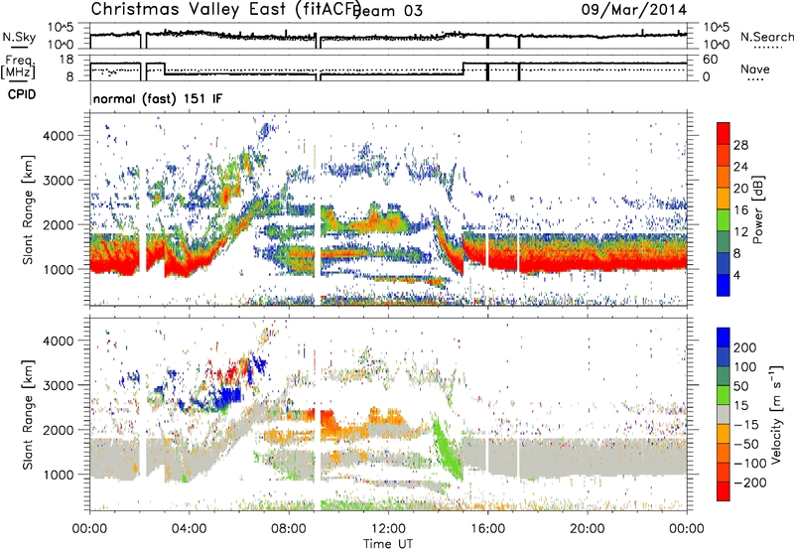Click the 'Power [dB]' color bar label
The width and height of the screenshot is (794, 550).
tap(757, 209)
